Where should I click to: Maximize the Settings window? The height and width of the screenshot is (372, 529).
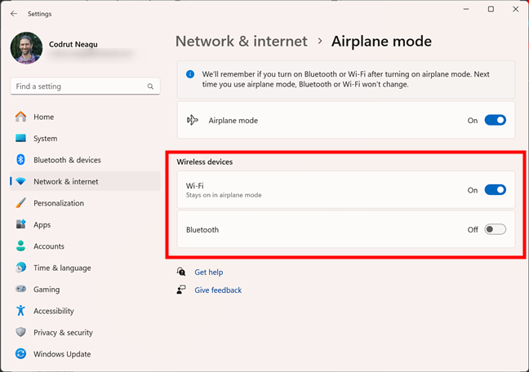491,9
